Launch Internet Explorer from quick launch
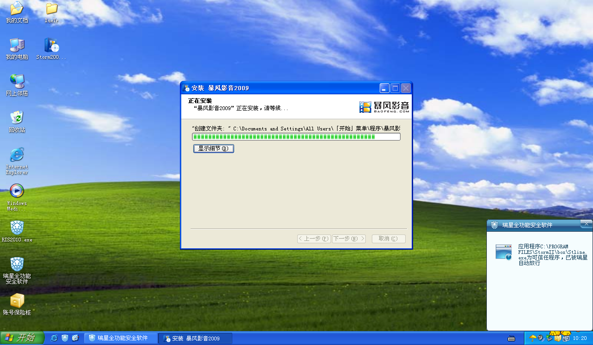593x345 pixels. click(54, 339)
